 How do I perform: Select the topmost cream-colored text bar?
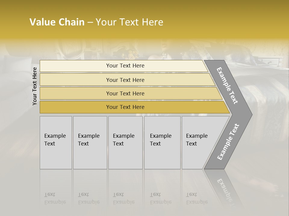pos(125,66)
